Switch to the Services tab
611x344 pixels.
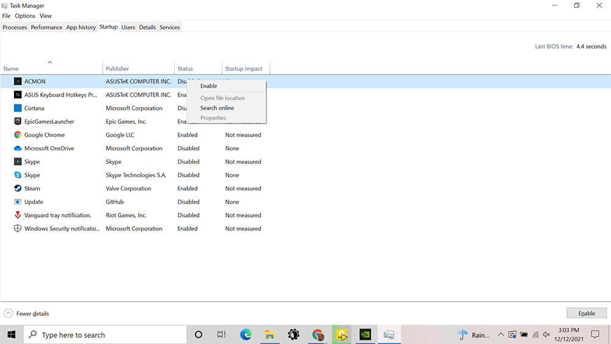169,27
